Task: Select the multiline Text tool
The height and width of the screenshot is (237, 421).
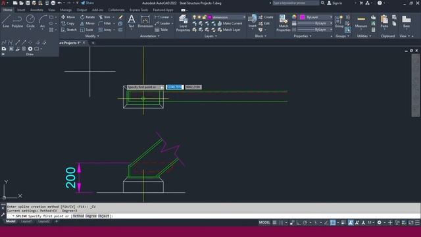Action: pos(132,21)
